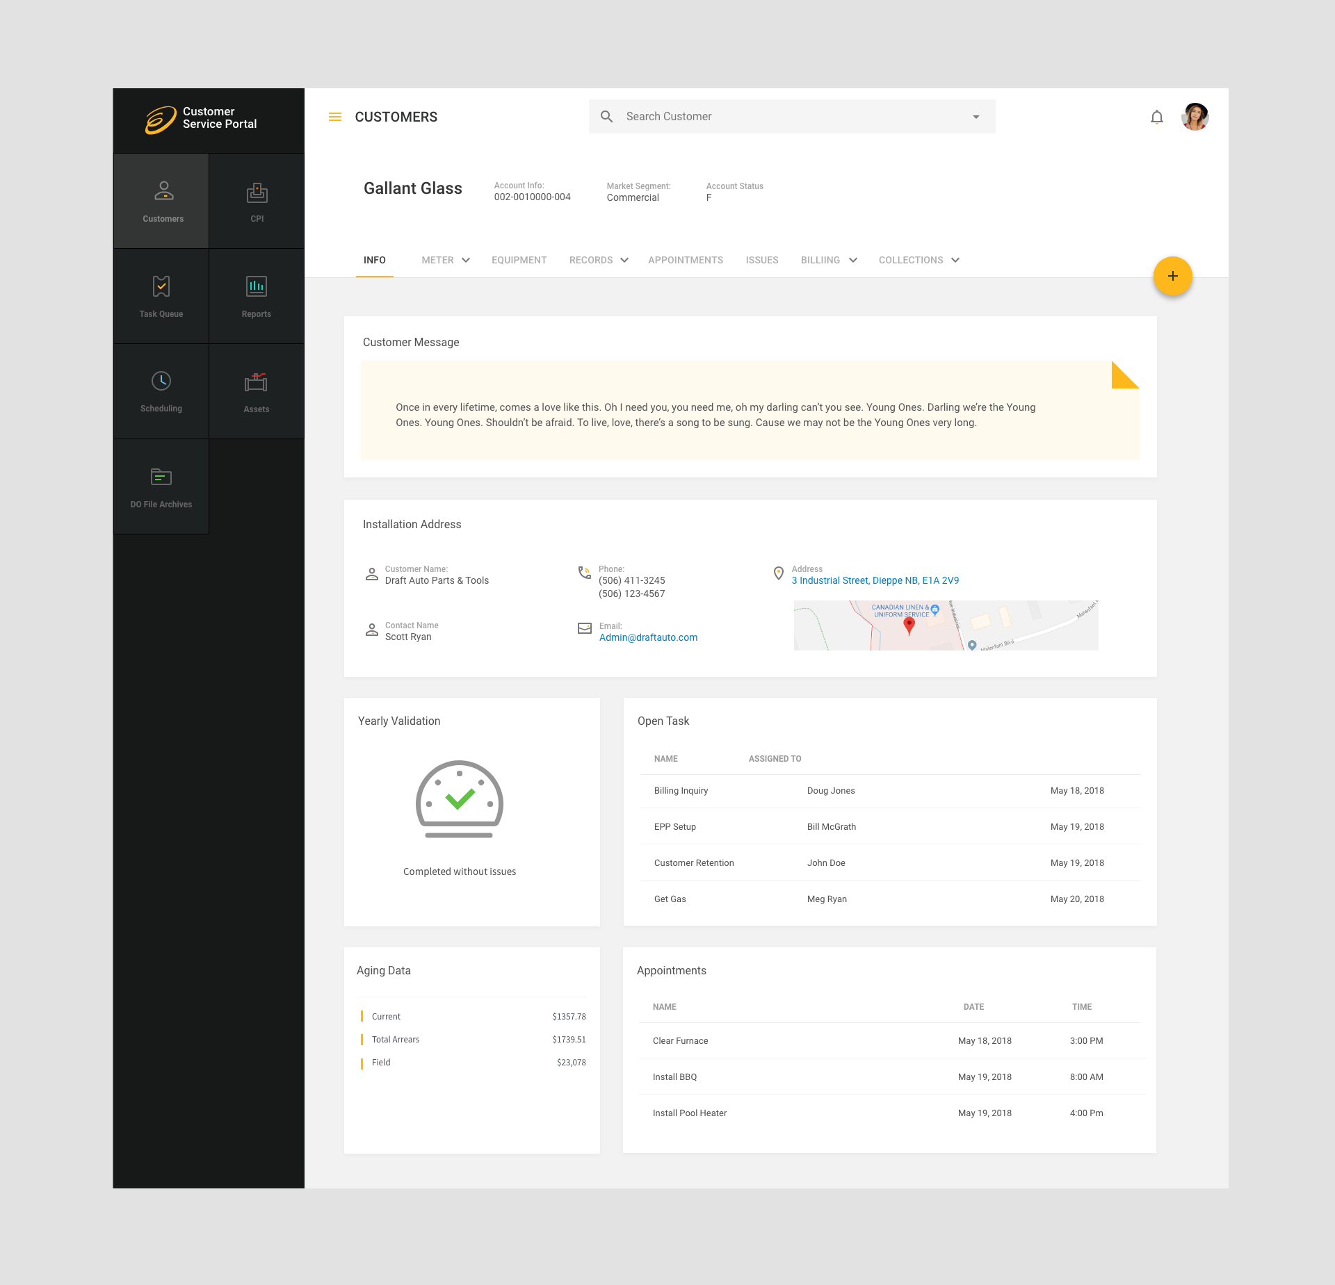This screenshot has width=1335, height=1285.
Task: Select the INFO tab
Action: (375, 260)
